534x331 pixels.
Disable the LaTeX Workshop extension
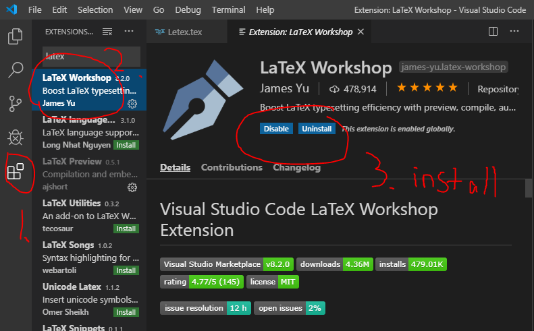pyautogui.click(x=276, y=129)
